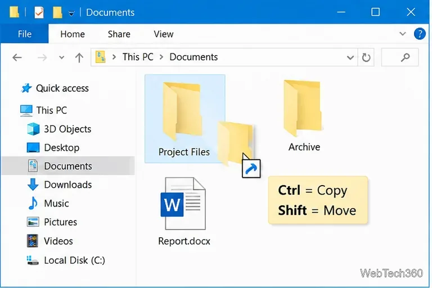Expand chevron between This PC and Documents
432x288 pixels.
[x=161, y=57]
